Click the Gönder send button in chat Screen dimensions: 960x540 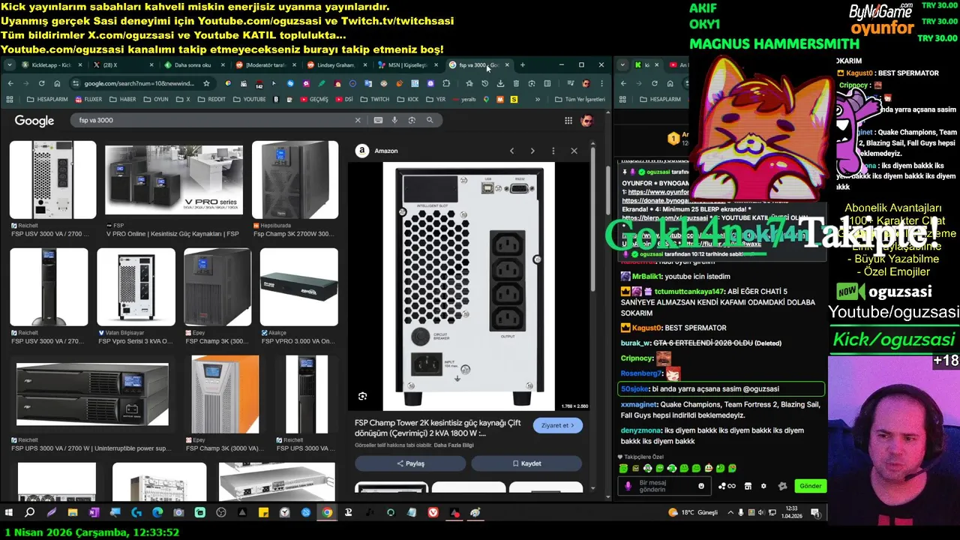click(810, 486)
